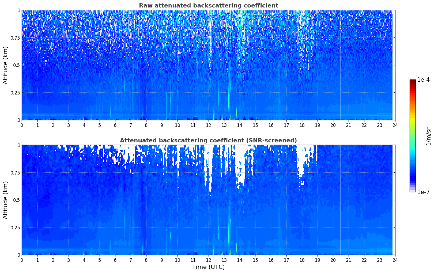Click the "5" time tick under the SNR-screened plot
The height and width of the screenshot is (273, 434).
(x=100, y=260)
